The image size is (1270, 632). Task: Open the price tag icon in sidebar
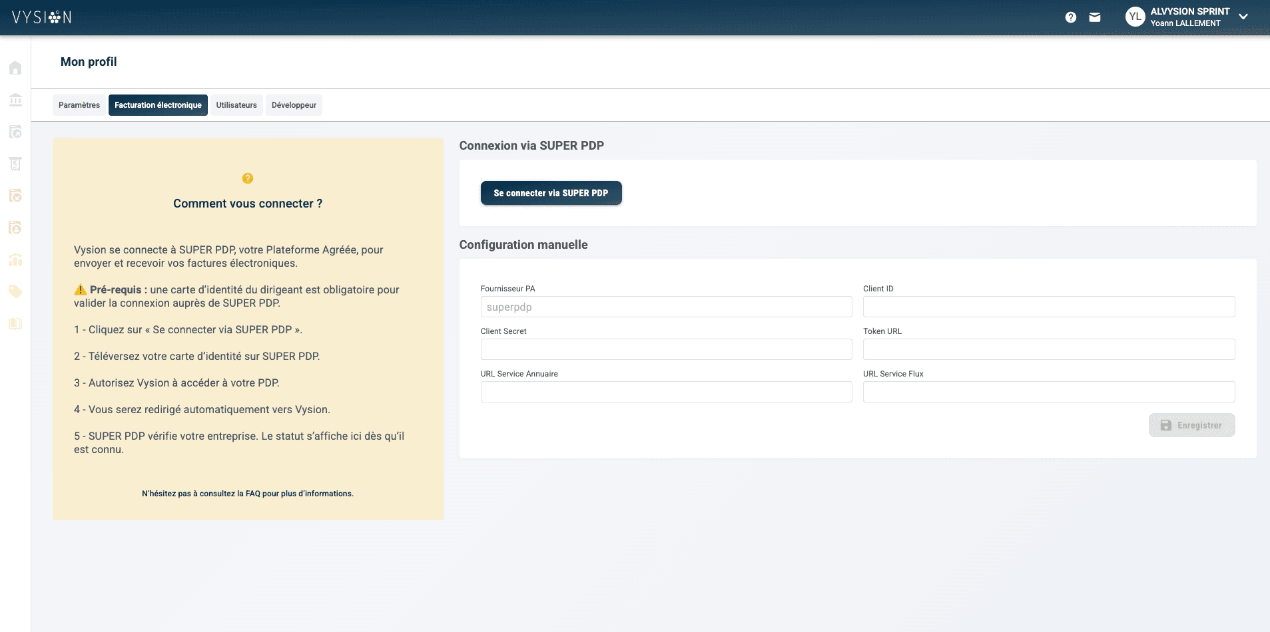[x=15, y=291]
